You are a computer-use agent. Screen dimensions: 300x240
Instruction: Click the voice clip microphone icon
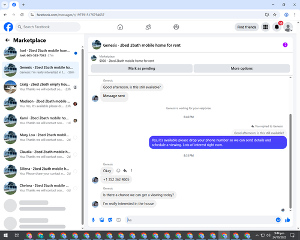[x=93, y=220]
